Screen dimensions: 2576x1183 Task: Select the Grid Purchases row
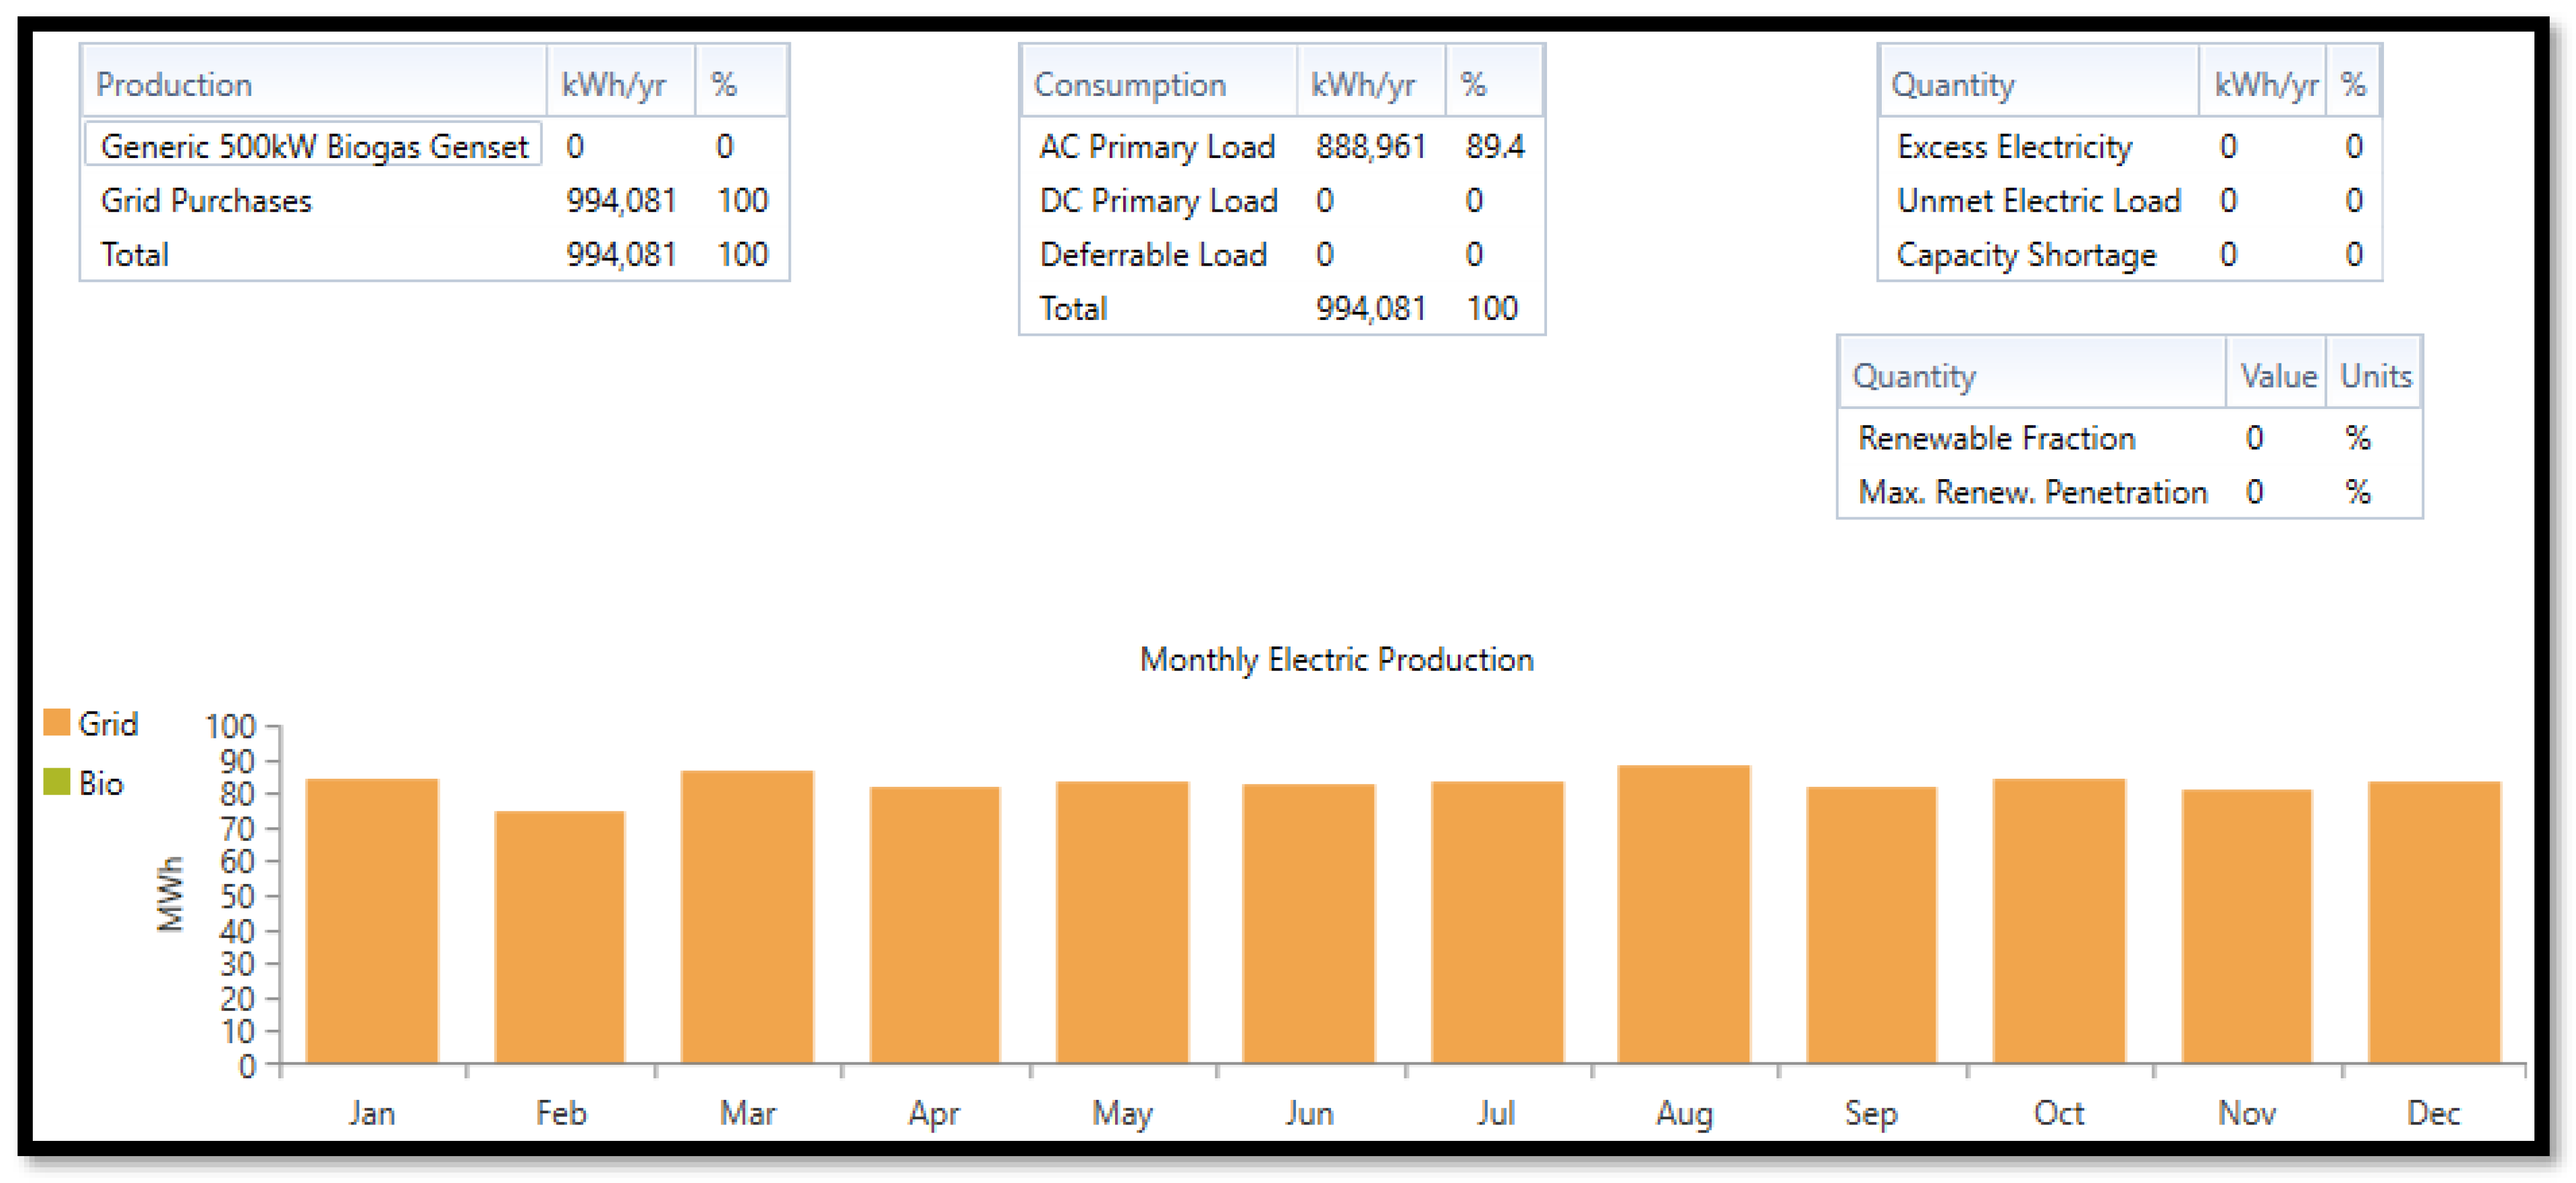pyautogui.click(x=207, y=201)
